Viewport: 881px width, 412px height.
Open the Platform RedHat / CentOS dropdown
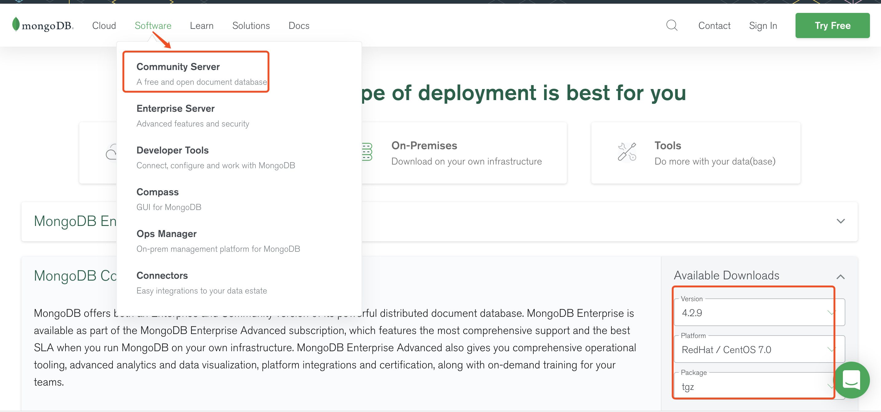click(759, 349)
